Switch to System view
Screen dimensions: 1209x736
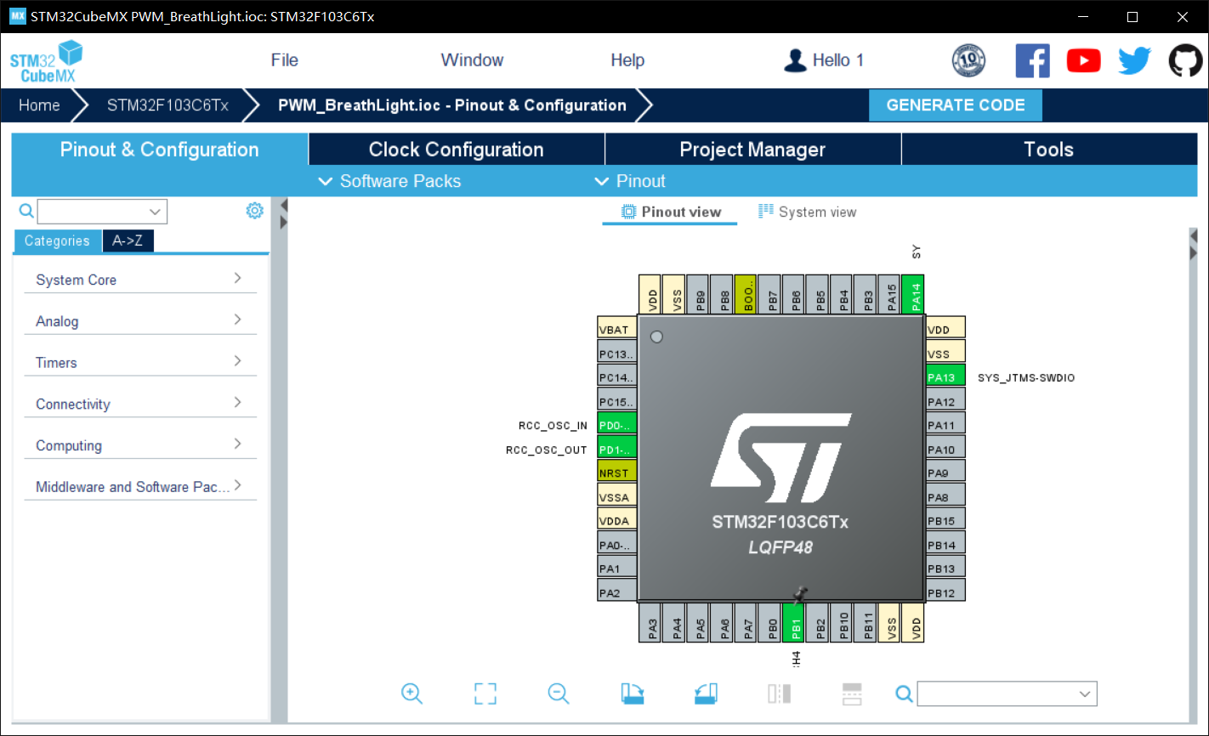pyautogui.click(x=808, y=212)
